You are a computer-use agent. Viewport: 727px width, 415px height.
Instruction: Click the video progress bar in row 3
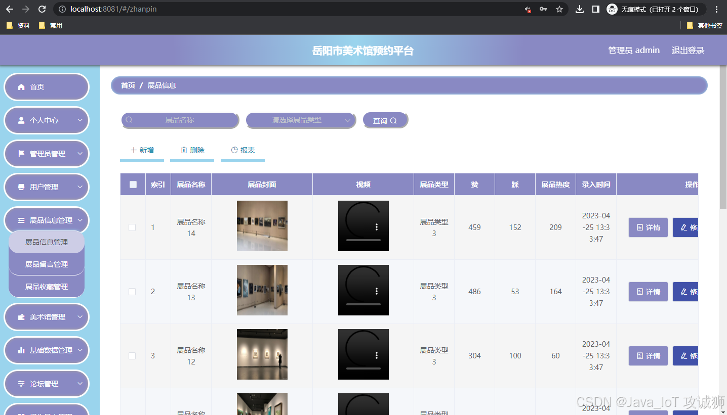[363, 368]
